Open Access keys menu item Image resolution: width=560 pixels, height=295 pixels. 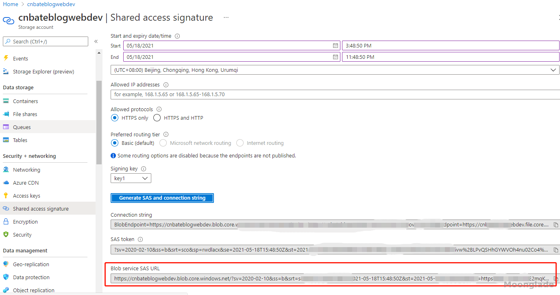[26, 196]
